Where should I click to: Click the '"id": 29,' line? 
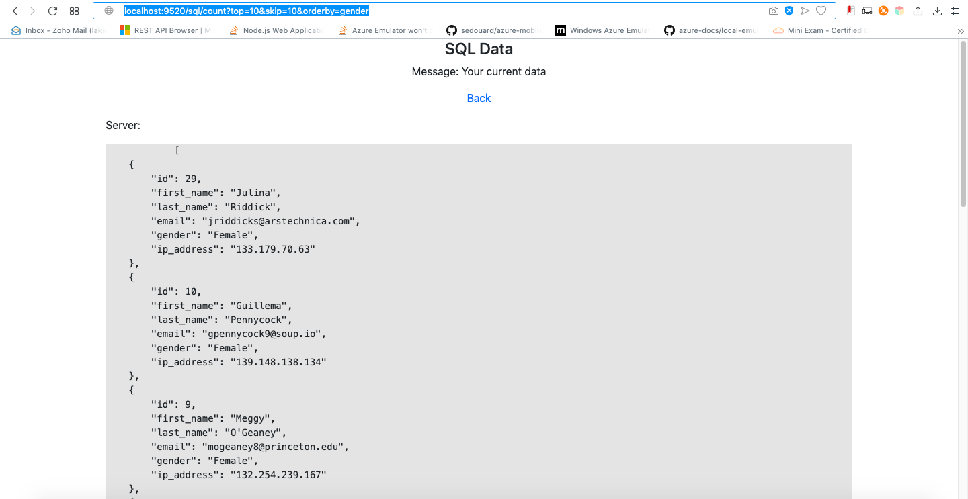click(x=176, y=179)
